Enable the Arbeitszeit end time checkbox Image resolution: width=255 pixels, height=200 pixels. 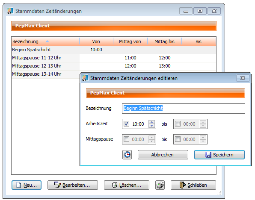[178, 124]
